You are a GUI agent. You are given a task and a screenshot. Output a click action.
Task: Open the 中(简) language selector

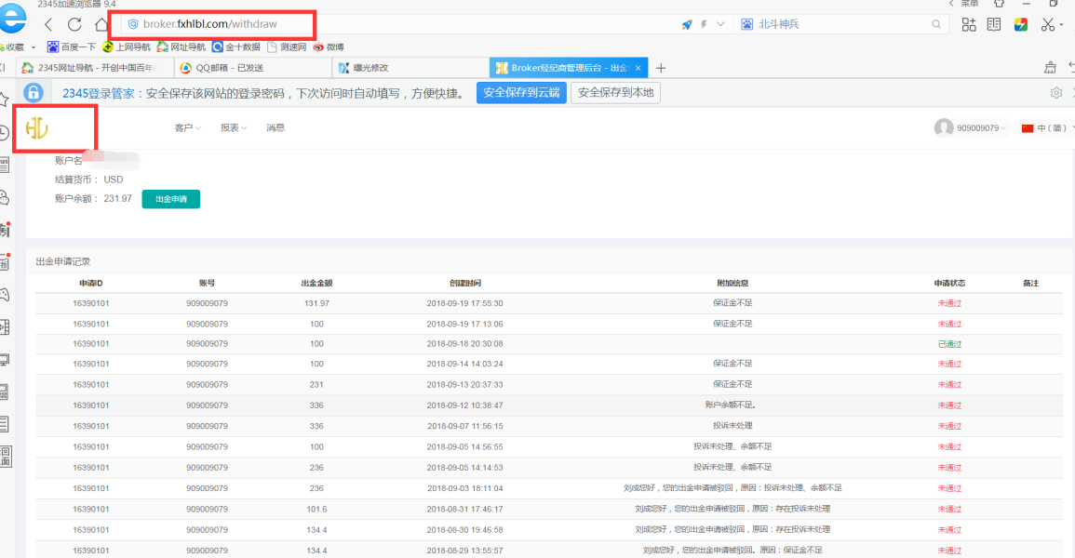pyautogui.click(x=1046, y=128)
